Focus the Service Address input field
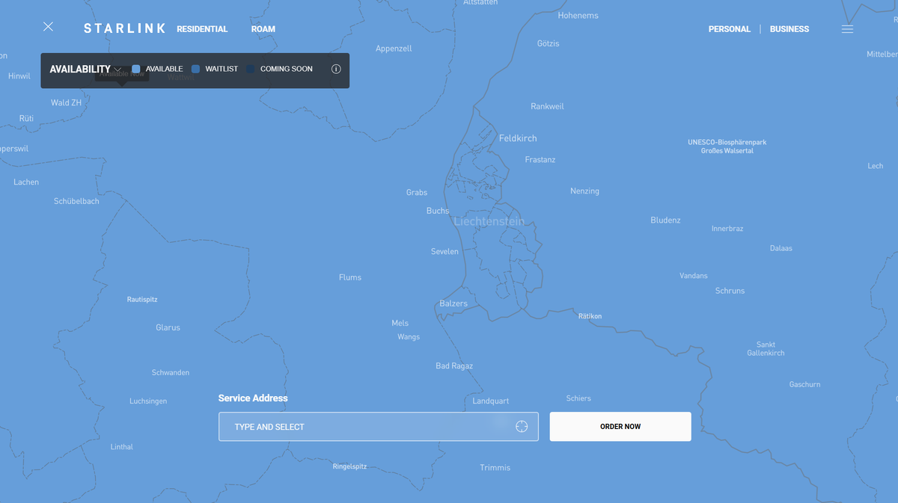898x503 pixels. 378,427
